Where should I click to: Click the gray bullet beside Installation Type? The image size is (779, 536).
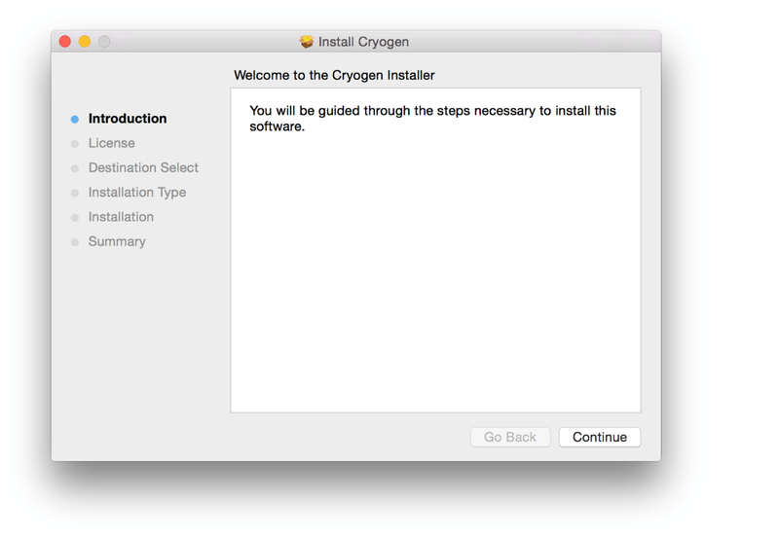point(75,193)
